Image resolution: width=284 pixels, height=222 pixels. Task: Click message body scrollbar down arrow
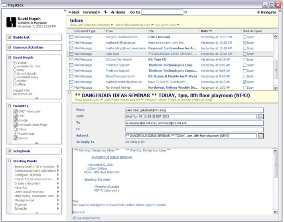[x=275, y=212]
